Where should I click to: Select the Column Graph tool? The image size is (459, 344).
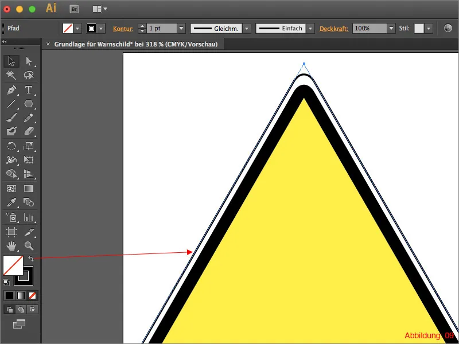coord(29,217)
